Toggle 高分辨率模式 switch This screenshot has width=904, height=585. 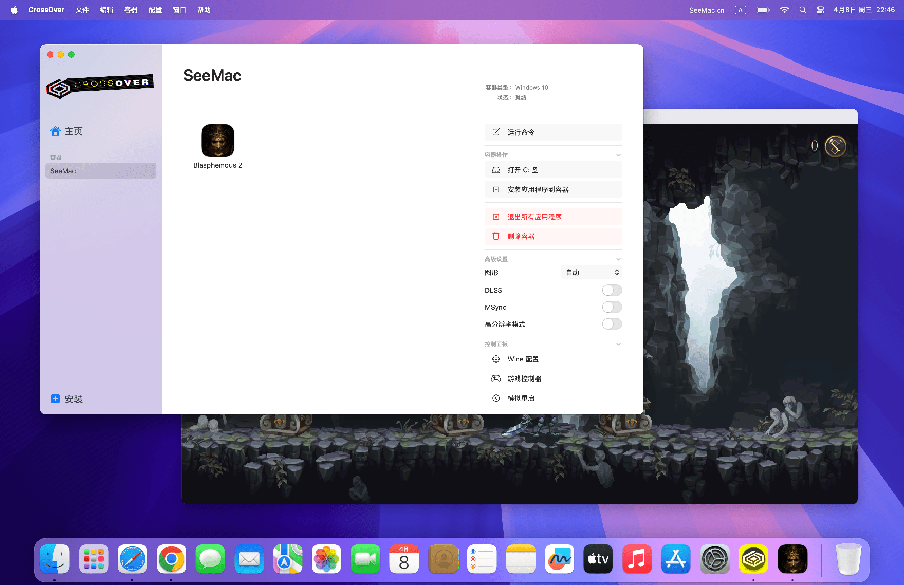click(x=612, y=324)
